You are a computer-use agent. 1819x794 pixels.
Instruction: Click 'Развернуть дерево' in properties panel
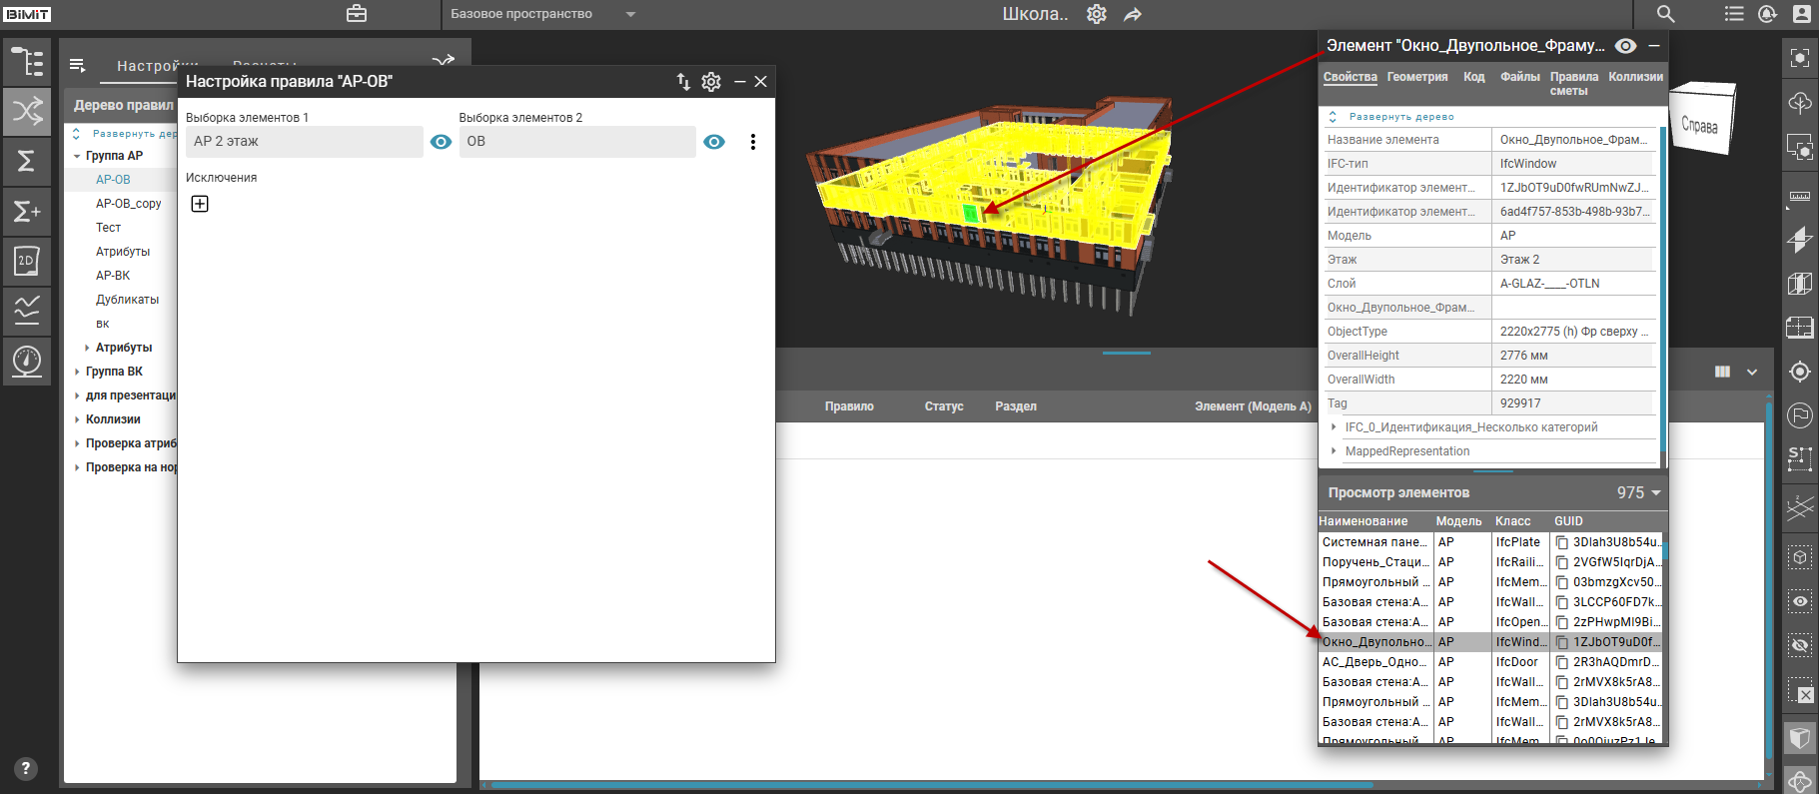pyautogui.click(x=1400, y=117)
